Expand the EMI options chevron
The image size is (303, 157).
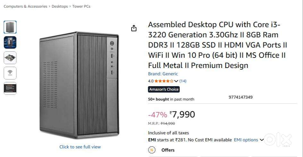[x=262, y=140]
